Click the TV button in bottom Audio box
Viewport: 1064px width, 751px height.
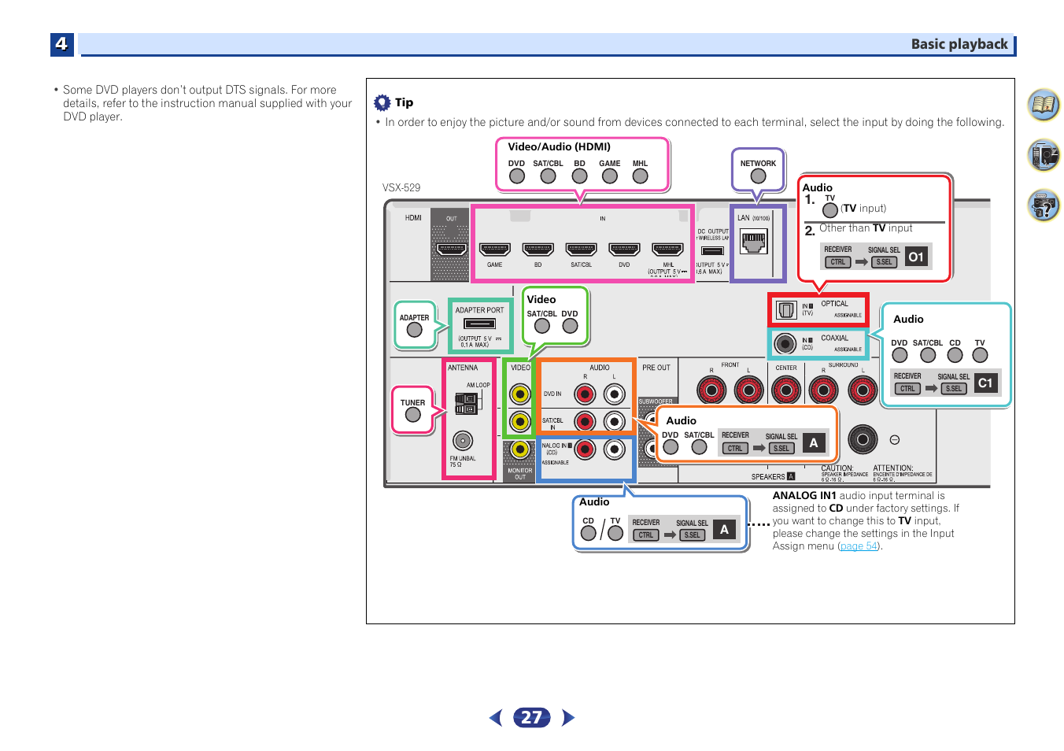615,533
